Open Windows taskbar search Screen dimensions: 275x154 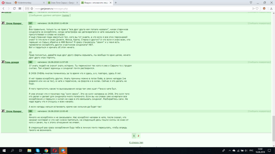point(12,150)
